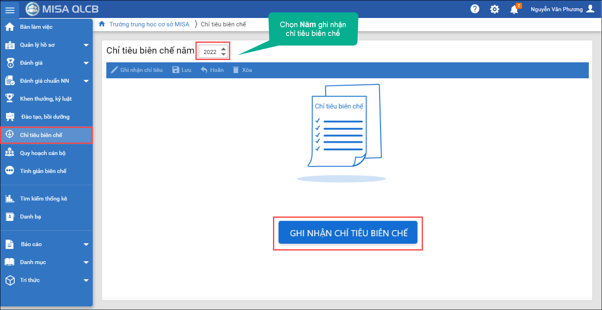The width and height of the screenshot is (602, 310).
Task: Click Hoãn undo toolbar button
Action: pyautogui.click(x=212, y=70)
